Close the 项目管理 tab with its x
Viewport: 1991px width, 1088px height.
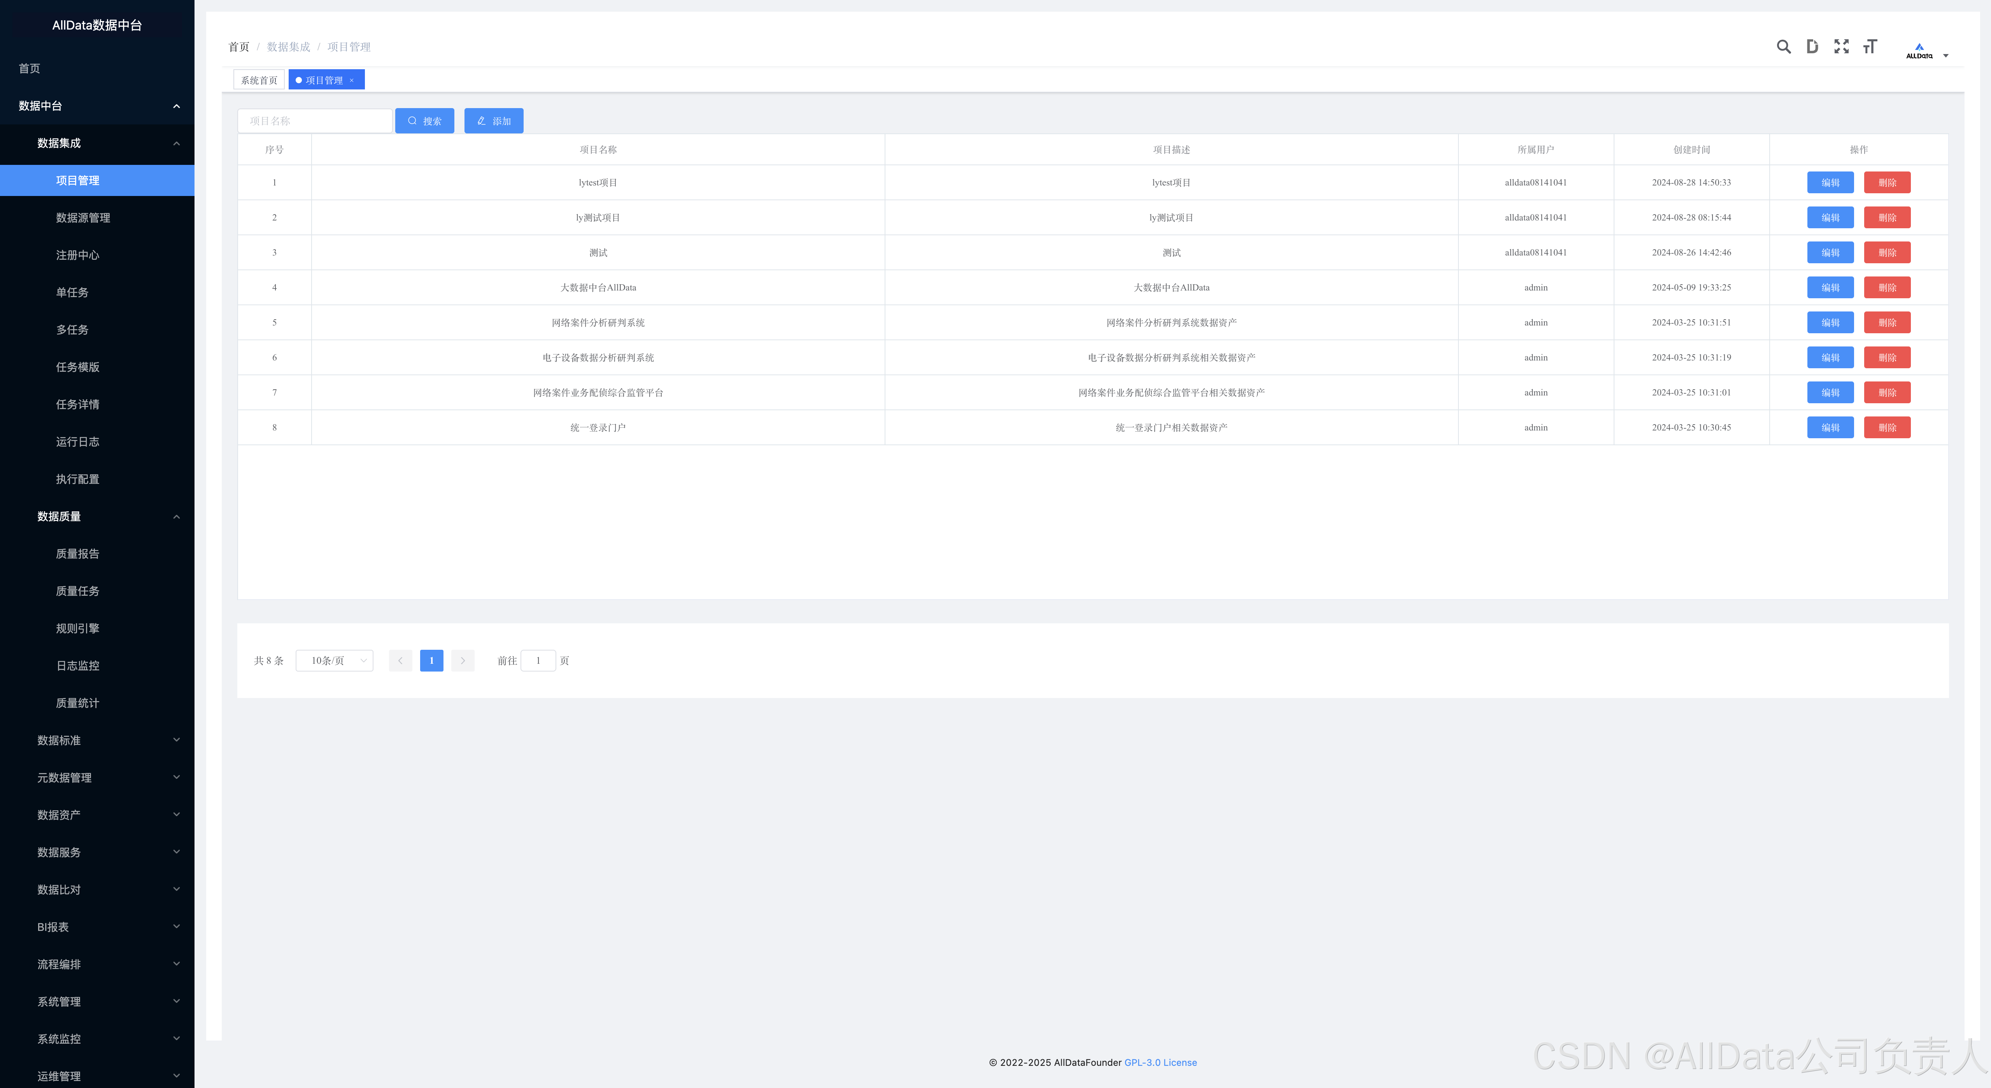[352, 80]
